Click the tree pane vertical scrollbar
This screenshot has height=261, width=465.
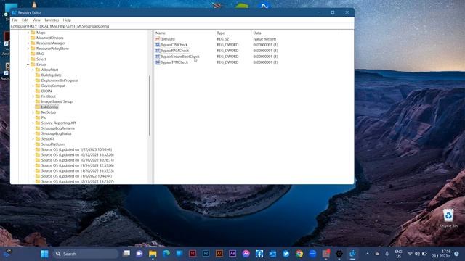click(x=150, y=106)
